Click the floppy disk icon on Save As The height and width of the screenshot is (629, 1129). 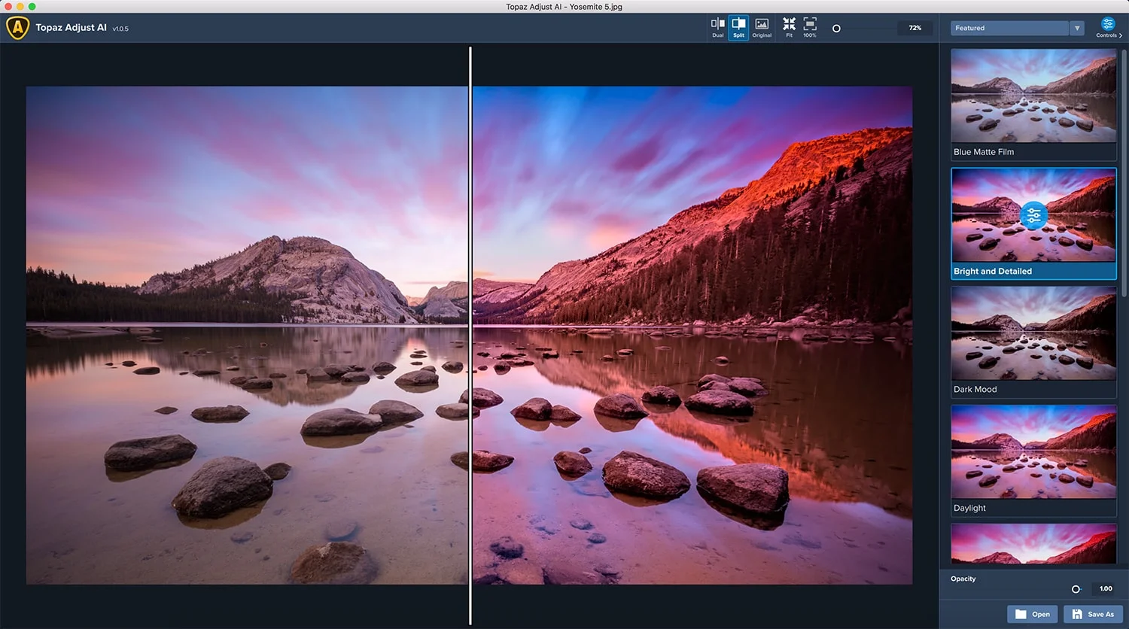click(x=1077, y=614)
